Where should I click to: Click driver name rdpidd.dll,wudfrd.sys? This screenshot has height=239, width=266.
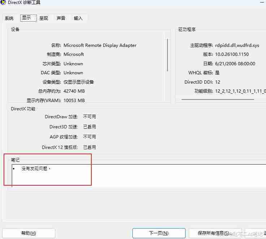click(237, 45)
